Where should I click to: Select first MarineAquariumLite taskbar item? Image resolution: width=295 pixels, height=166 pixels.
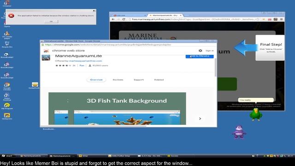tap(33, 156)
